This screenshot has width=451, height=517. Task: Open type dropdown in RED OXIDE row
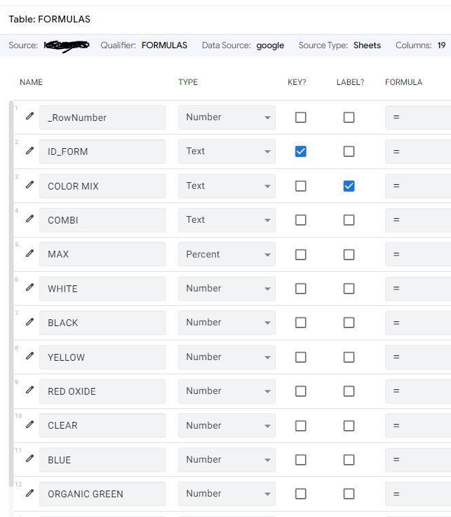point(227,391)
